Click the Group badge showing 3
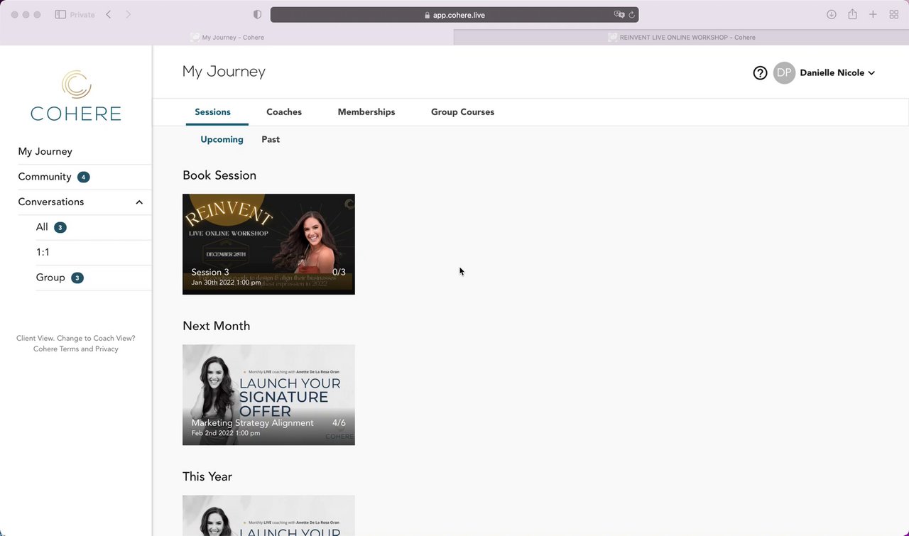 coord(77,278)
